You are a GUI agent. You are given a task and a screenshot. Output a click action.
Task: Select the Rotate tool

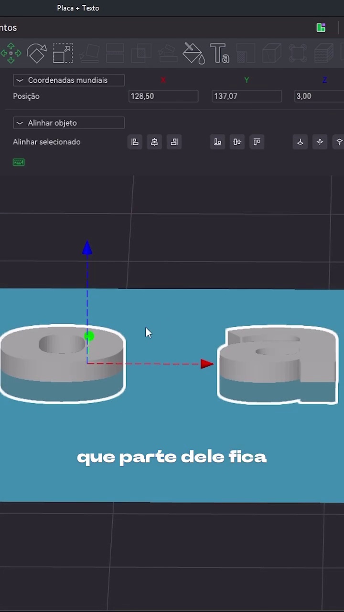(36, 53)
